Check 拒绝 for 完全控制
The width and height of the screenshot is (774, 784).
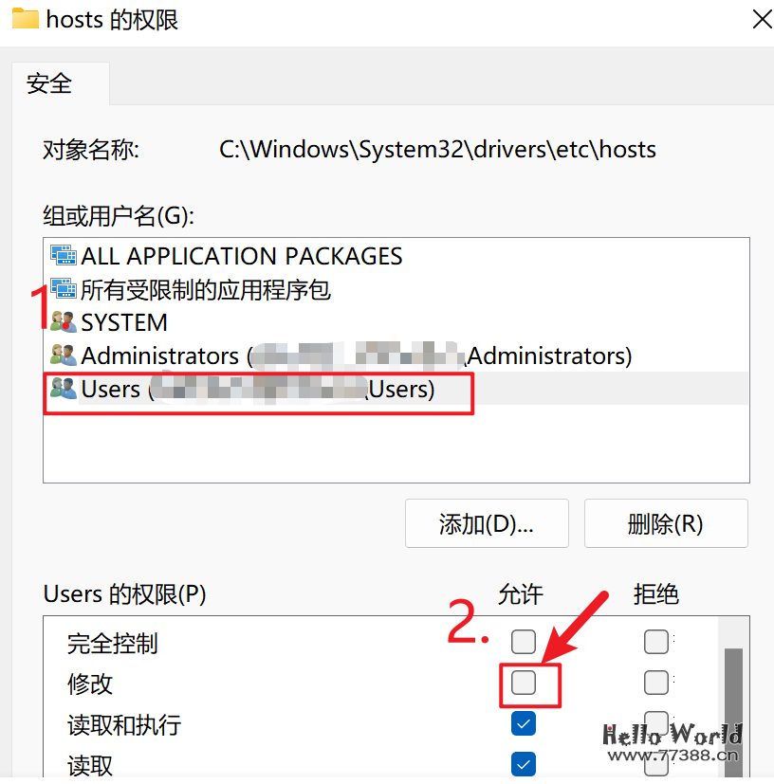(655, 642)
